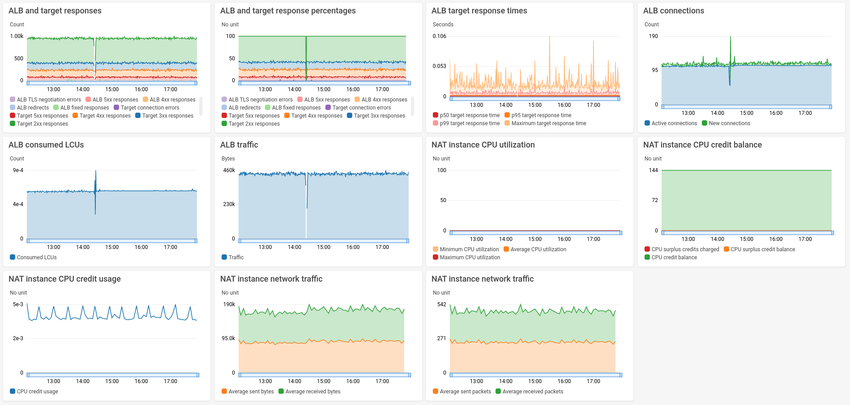
Task: Toggle Average CPU utilization legend
Action: point(535,249)
